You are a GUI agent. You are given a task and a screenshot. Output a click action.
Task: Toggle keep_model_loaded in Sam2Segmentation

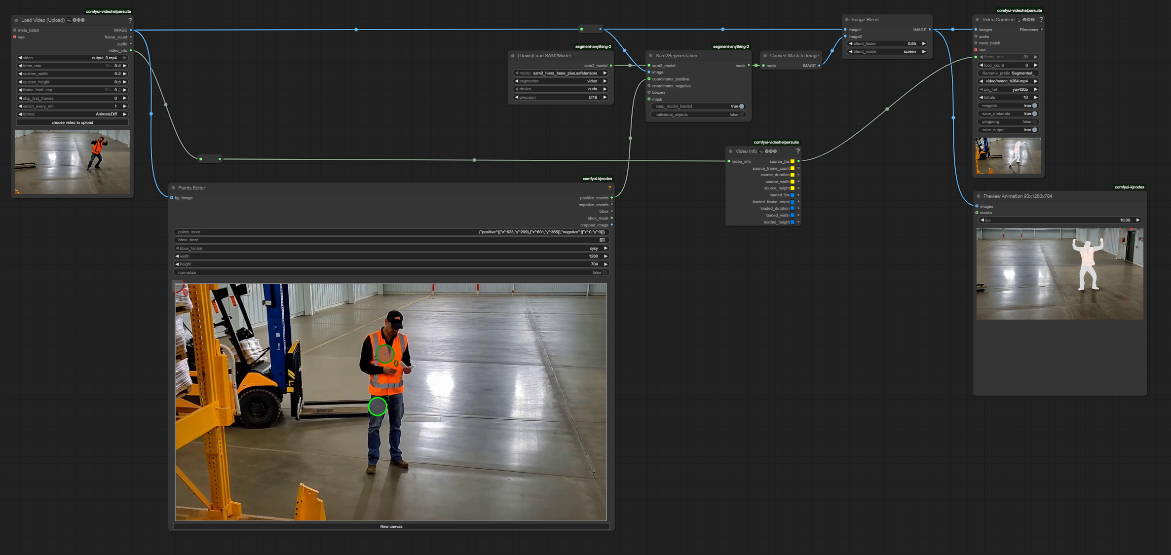tap(741, 107)
